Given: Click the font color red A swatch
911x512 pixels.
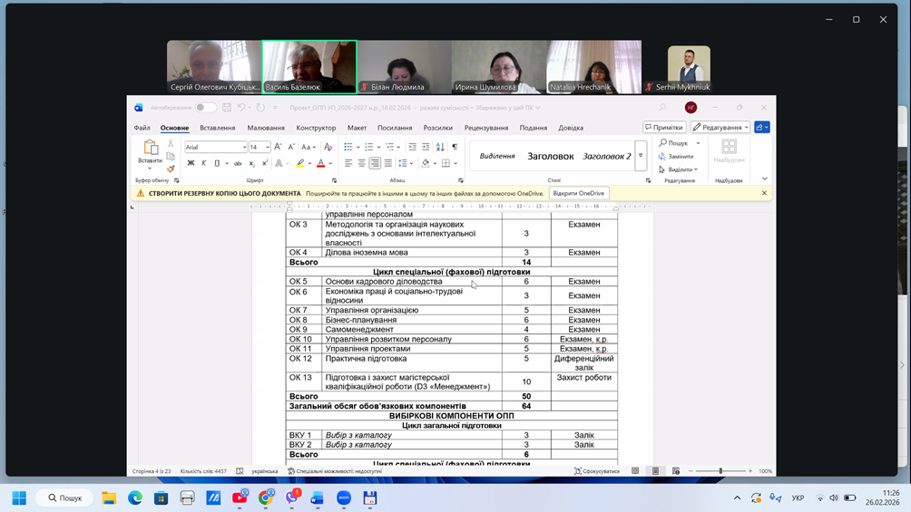Looking at the screenshot, I should [x=320, y=163].
